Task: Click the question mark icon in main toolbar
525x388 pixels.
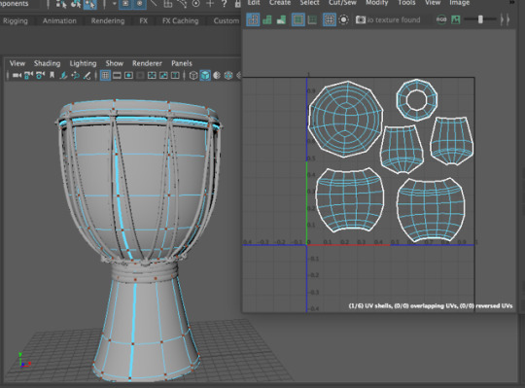Action: tap(224, 4)
